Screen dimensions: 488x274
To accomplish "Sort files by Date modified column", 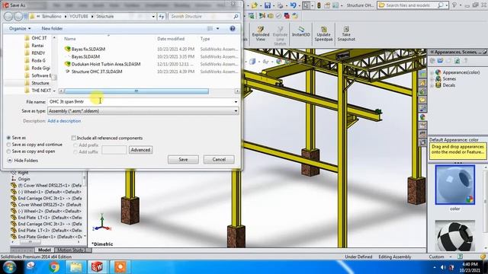I will tap(171, 39).
